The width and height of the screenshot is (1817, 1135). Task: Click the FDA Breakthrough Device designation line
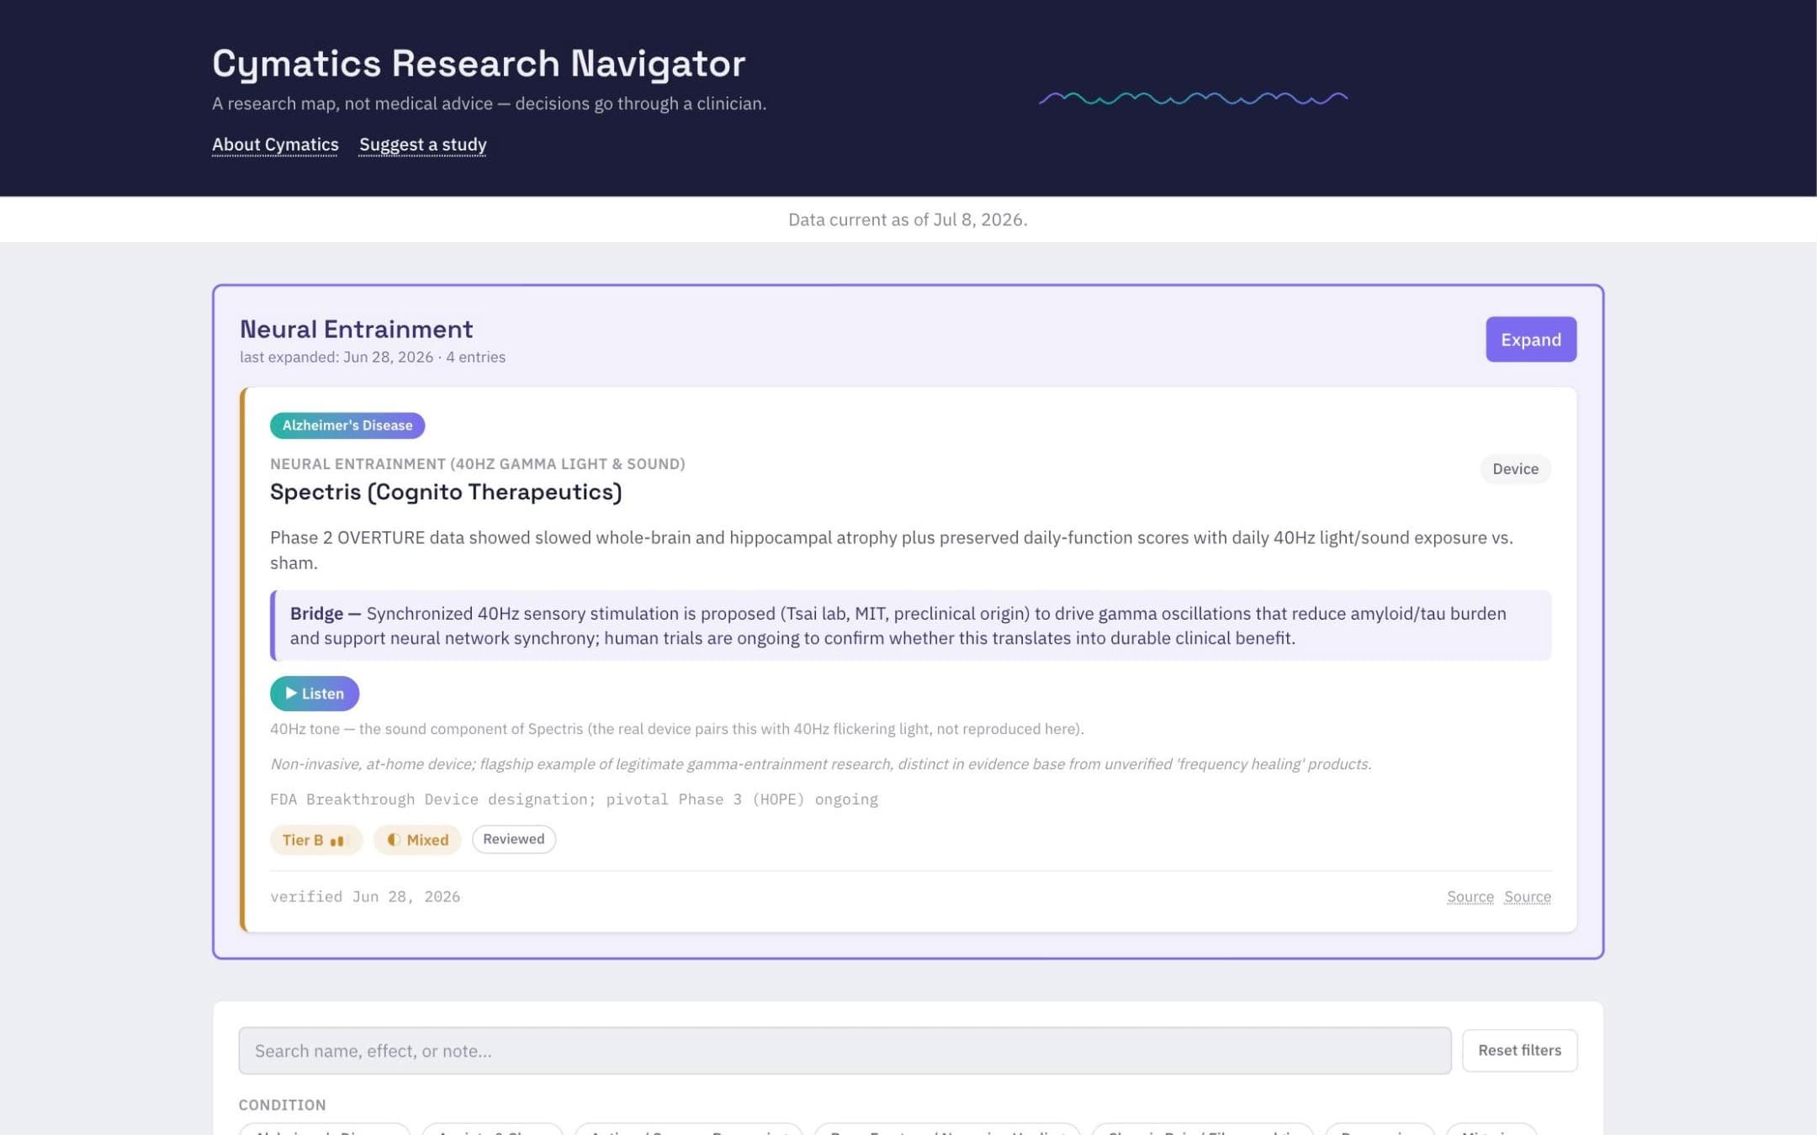[574, 800]
